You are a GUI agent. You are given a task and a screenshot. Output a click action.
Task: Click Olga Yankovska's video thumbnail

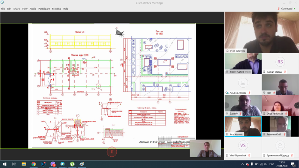(280, 105)
